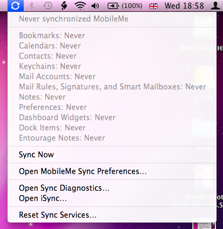The height and width of the screenshot is (229, 223).
Task: Select Open Sync Diagnostics…
Action: click(112, 188)
